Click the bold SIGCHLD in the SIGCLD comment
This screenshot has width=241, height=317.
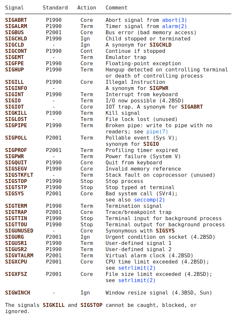tap(160, 45)
